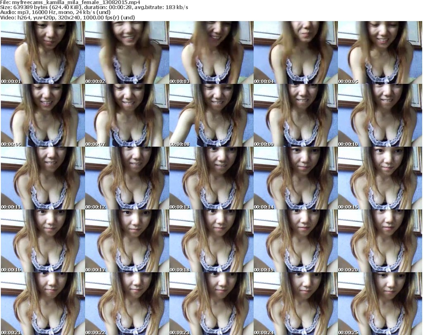Screen dimensions: 423x335
Task: Pick the frame stamped 00:00:14
Action: (296, 178)
